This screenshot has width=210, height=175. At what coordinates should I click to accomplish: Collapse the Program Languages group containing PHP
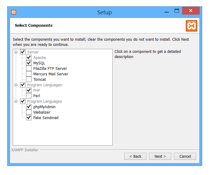[x=16, y=85]
